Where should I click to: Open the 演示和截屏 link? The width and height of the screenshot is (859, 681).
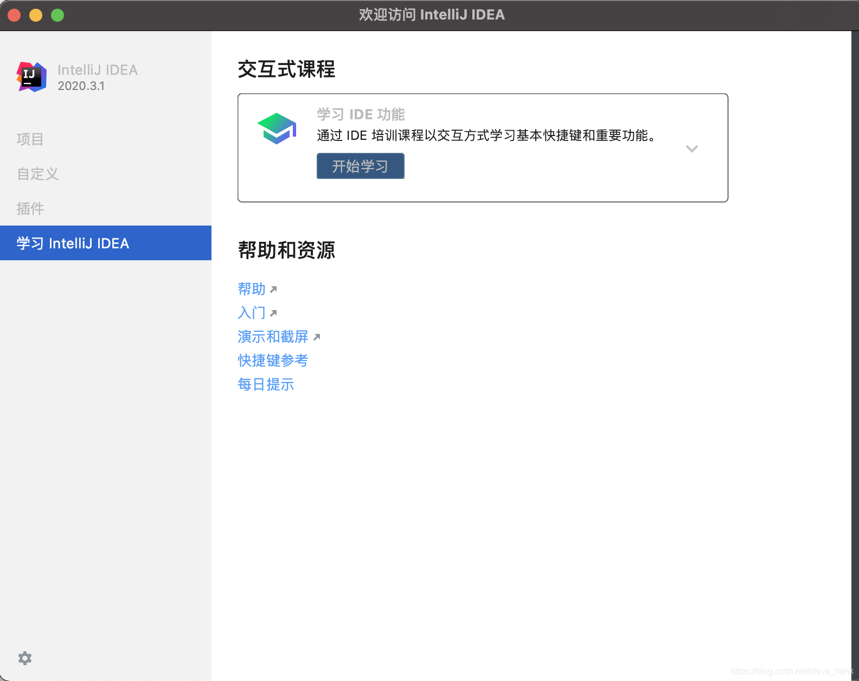pyautogui.click(x=273, y=337)
